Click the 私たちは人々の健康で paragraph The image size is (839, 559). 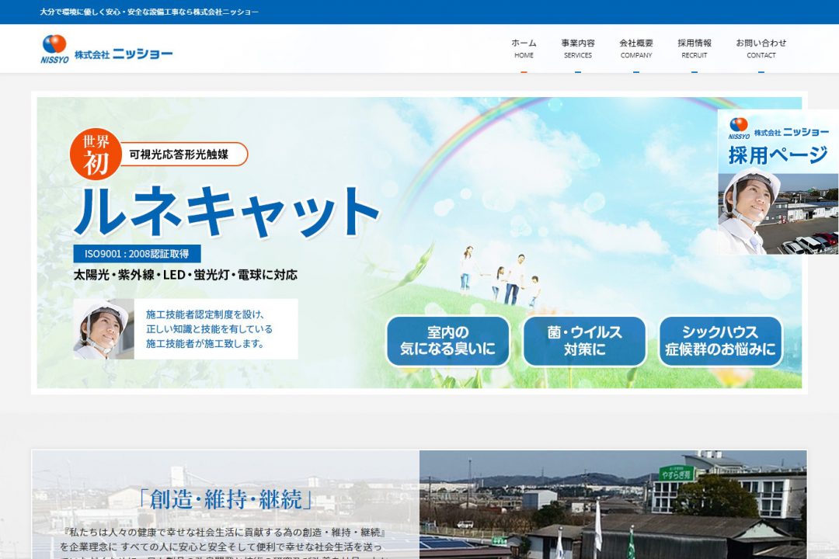[x=222, y=544]
